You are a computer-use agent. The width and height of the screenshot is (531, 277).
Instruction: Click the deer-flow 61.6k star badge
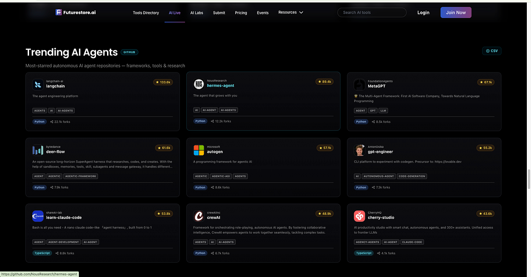tap(164, 148)
